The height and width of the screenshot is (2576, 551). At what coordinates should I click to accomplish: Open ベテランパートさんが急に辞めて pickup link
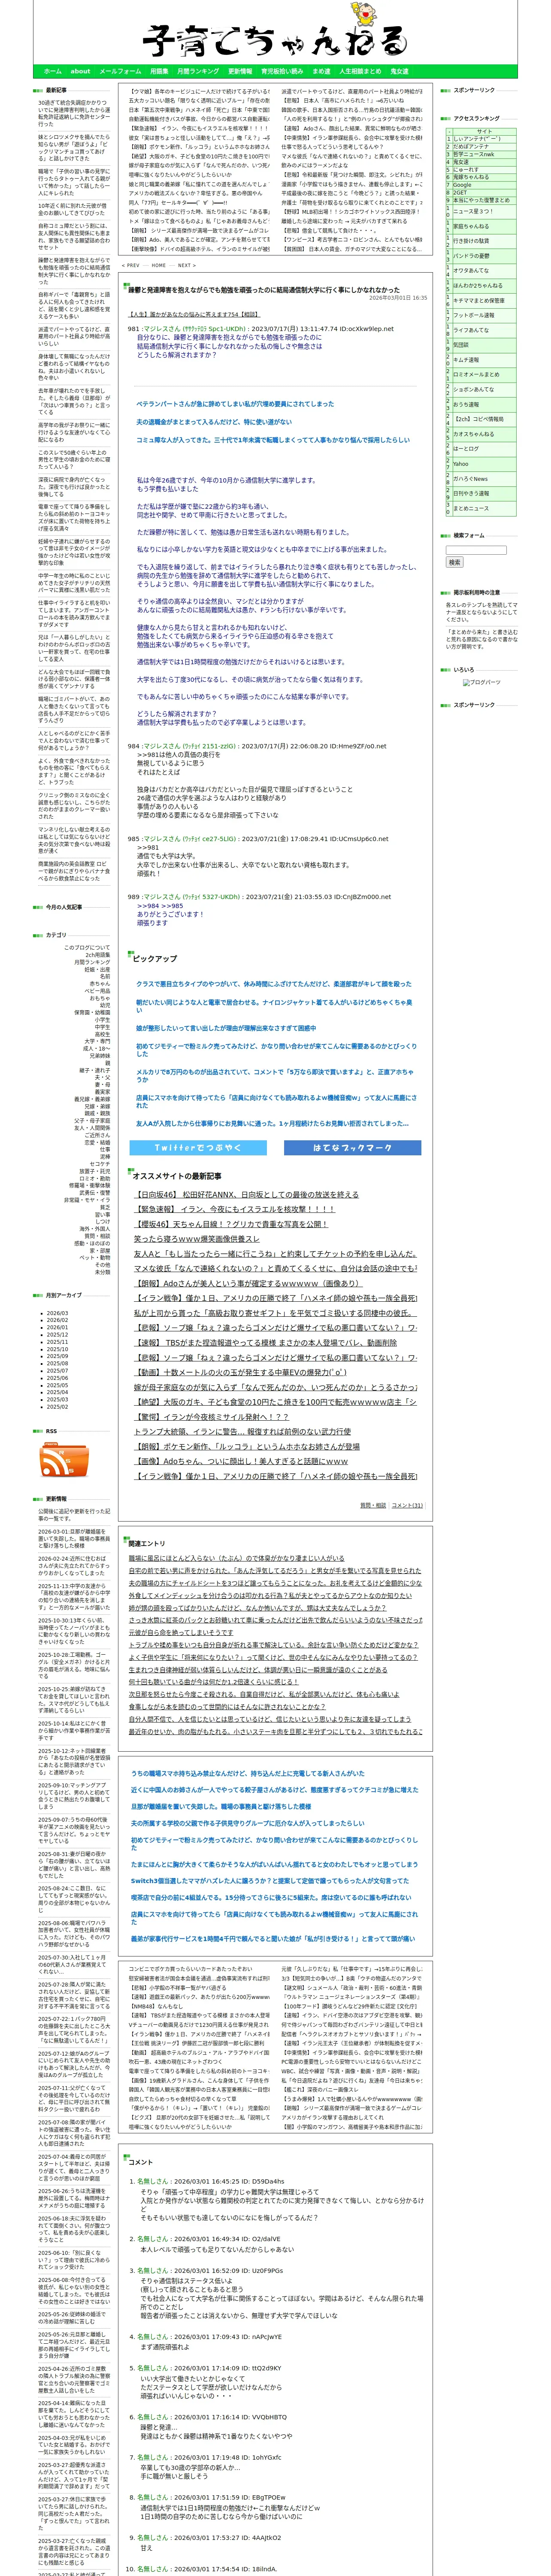[x=235, y=404]
